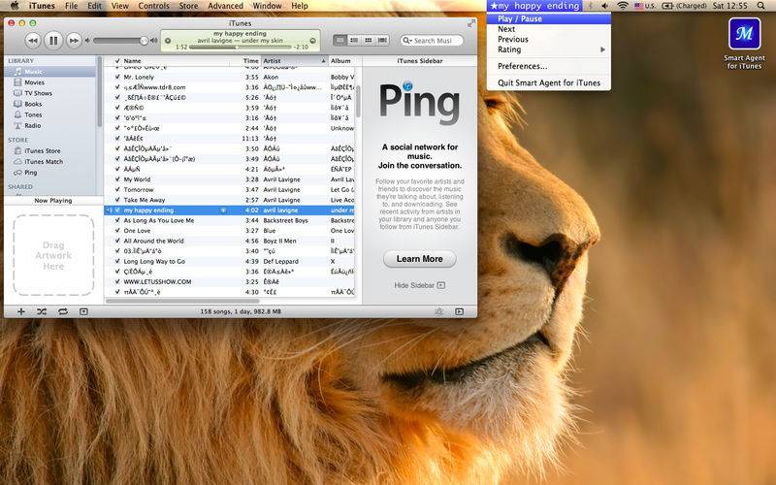This screenshot has width=776, height=485.
Task: Click the Previous track rewind button
Action: (x=33, y=41)
